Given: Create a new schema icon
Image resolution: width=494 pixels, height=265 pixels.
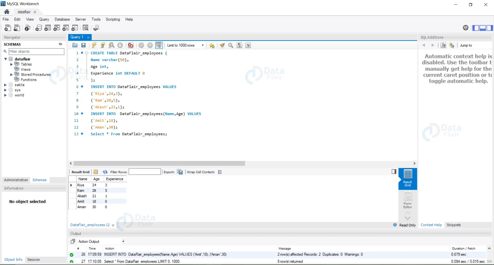Looking at the screenshot, I should (39, 28).
